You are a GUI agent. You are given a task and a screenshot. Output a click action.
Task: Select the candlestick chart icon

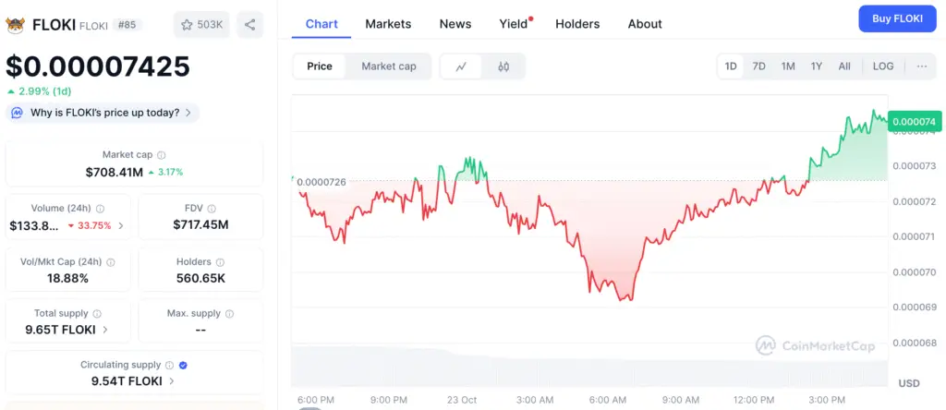click(x=503, y=66)
